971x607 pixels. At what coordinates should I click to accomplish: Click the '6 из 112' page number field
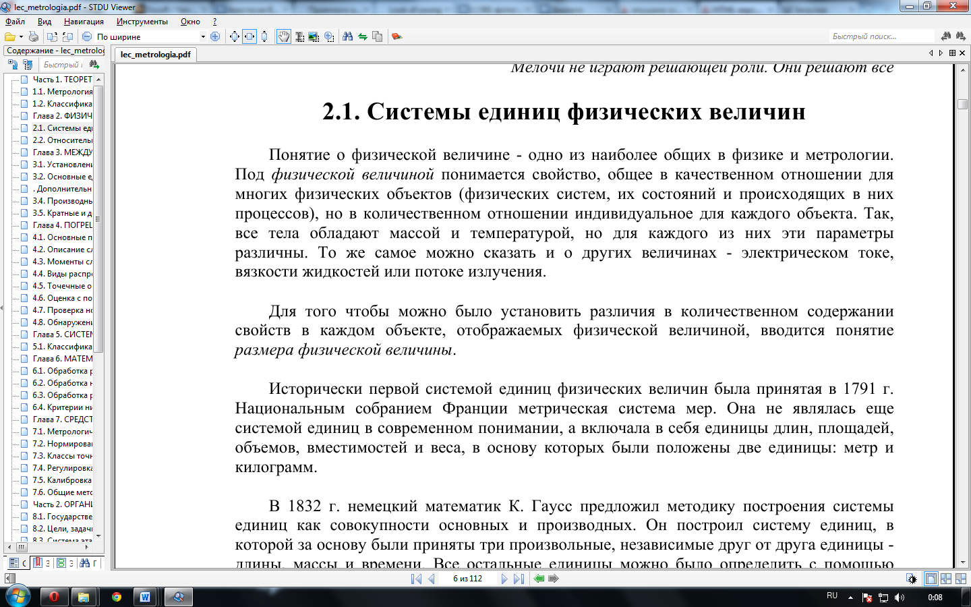click(467, 579)
